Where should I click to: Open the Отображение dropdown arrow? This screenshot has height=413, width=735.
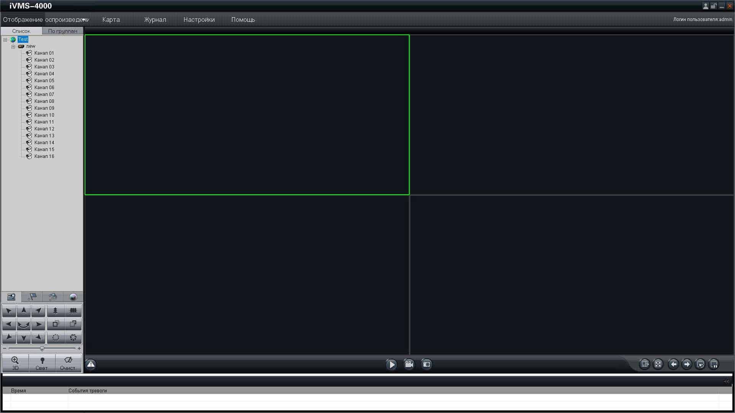click(x=84, y=20)
